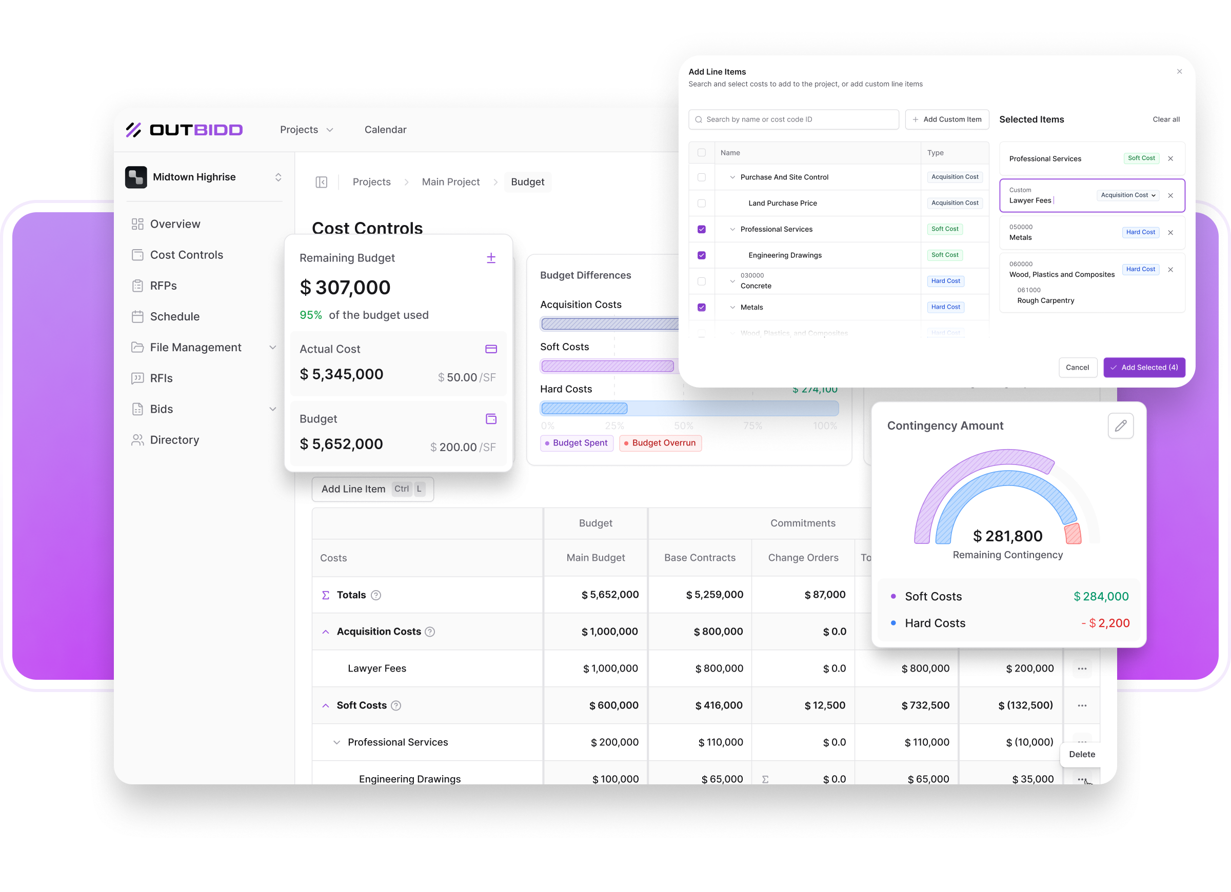Image resolution: width=1231 pixels, height=892 pixels.
Task: Choose Delete from the row context menu
Action: point(1081,754)
